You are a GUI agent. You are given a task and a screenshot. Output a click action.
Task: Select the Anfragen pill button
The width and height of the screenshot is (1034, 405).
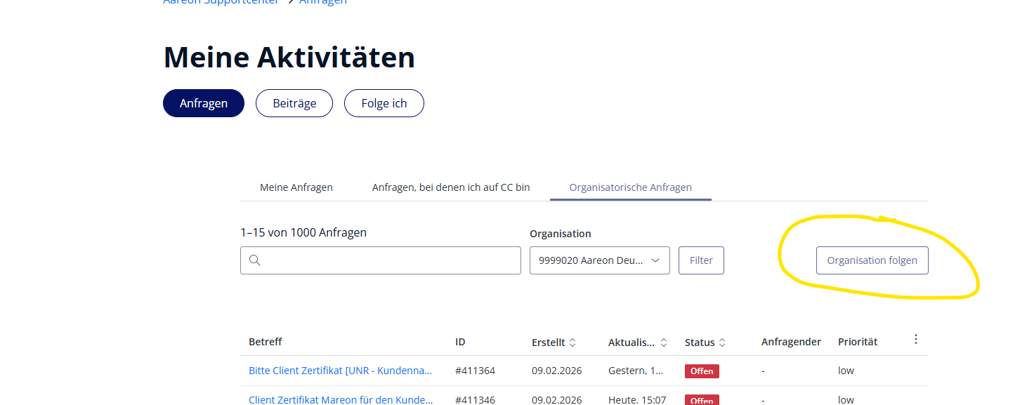[204, 103]
